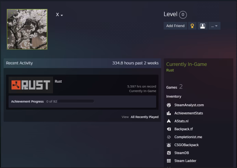Expand the dropdown arrow next to username X
The image size is (237, 168).
pyautogui.click(x=62, y=15)
